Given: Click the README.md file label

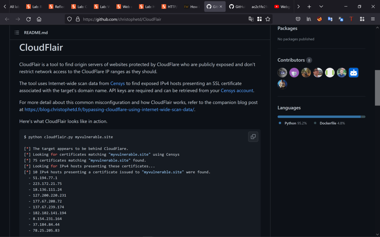Looking at the screenshot, I should pyautogui.click(x=36, y=33).
